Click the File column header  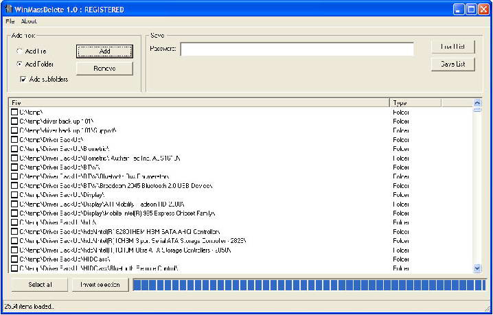tap(199, 103)
